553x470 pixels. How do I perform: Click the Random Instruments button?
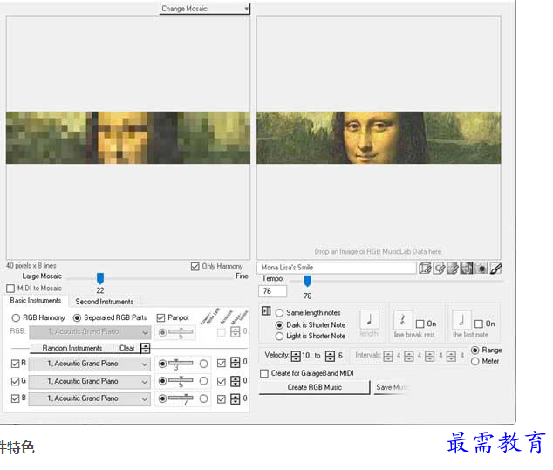(72, 348)
